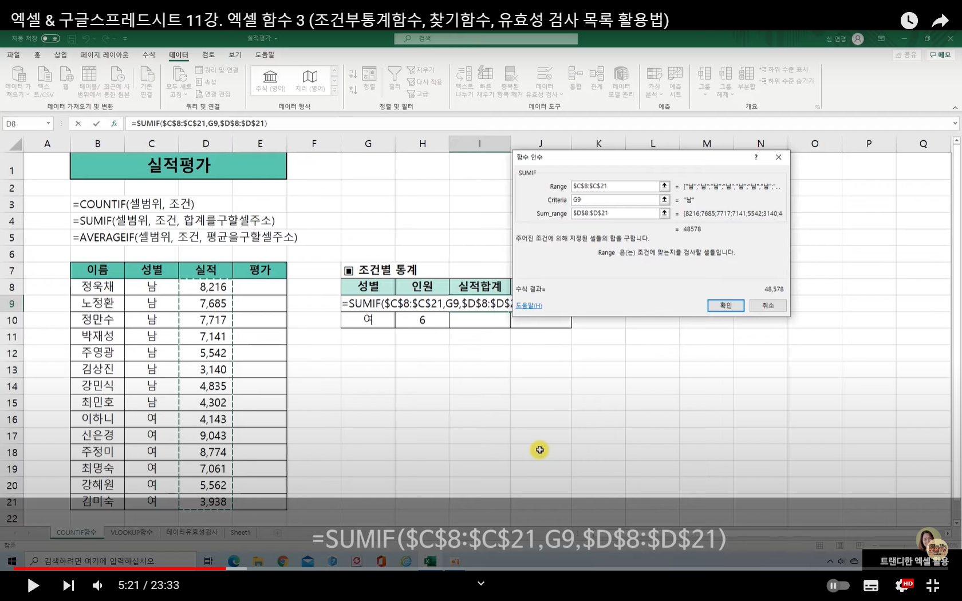Select the 지리 (영어) data type
The width and height of the screenshot is (962, 601).
coord(310,81)
